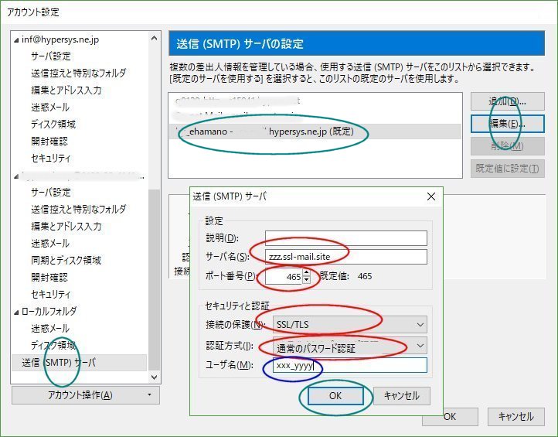558x437 pixels.
Task: Click the 説明 input field
Action: coord(345,237)
